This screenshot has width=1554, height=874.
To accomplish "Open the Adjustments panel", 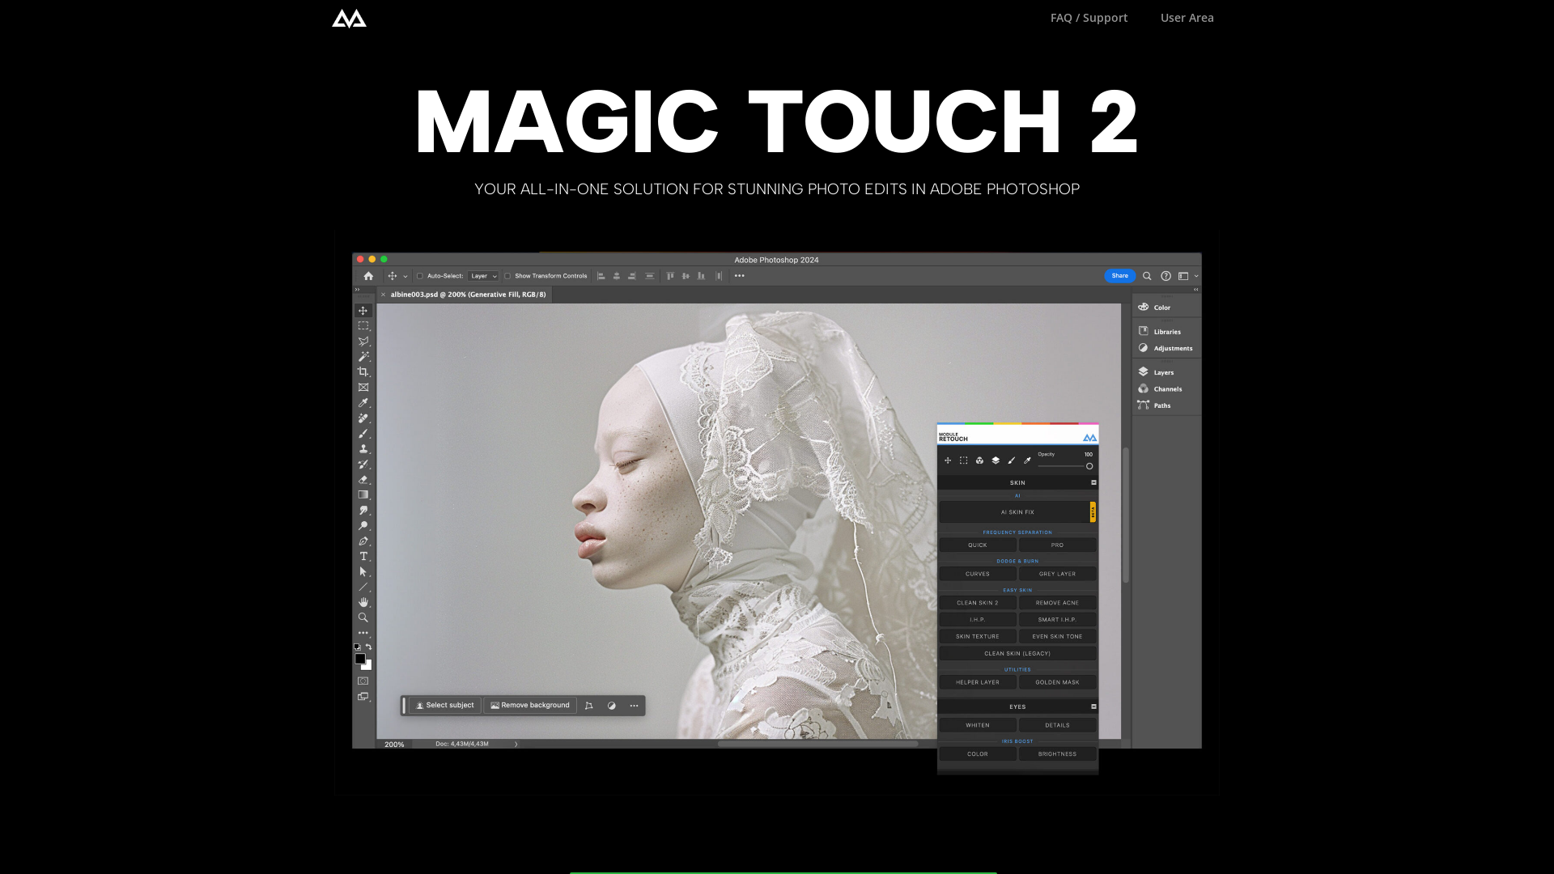I will tap(1165, 348).
